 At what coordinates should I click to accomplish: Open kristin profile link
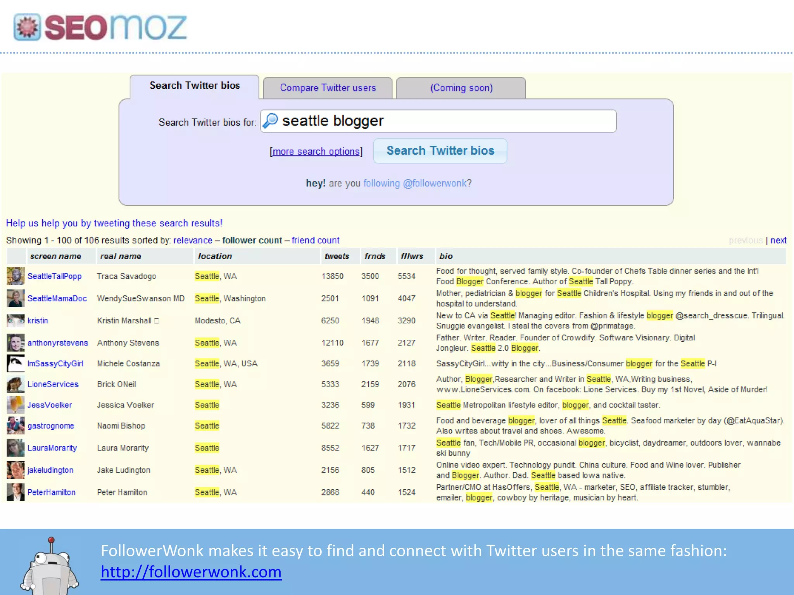(38, 320)
